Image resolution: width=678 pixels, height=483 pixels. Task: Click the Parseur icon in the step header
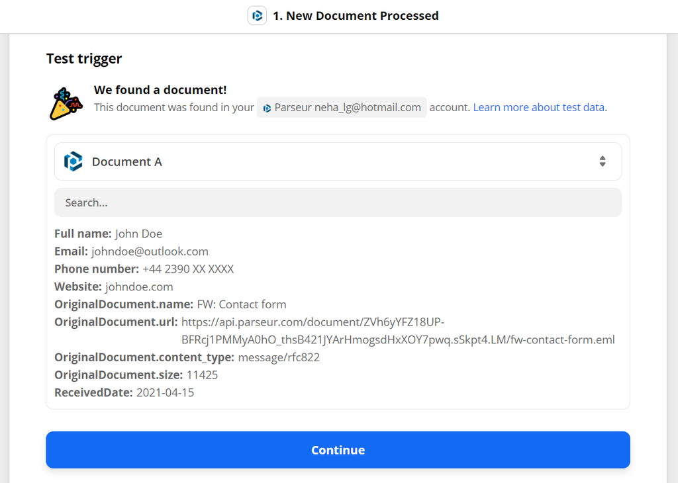pos(257,15)
